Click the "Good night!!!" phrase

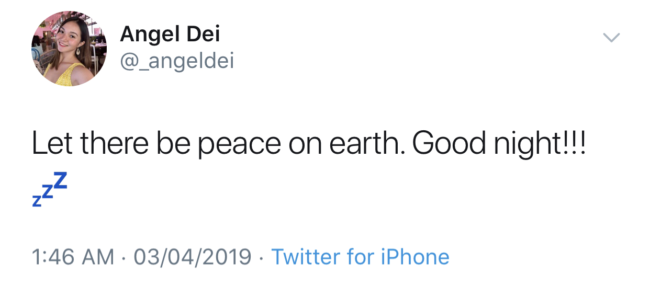(x=499, y=143)
